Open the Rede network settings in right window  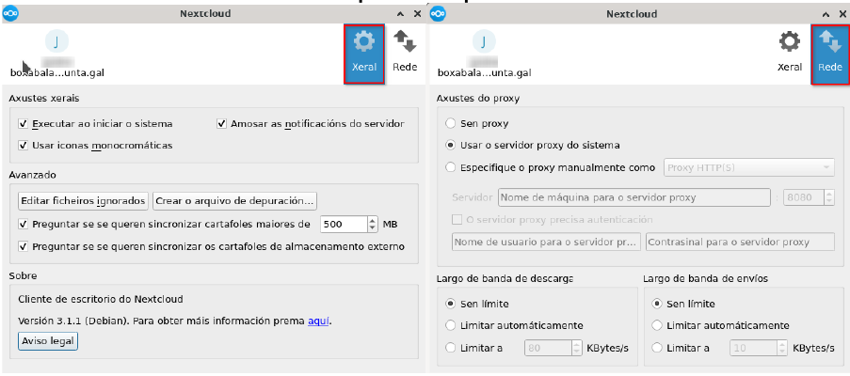pos(829,53)
